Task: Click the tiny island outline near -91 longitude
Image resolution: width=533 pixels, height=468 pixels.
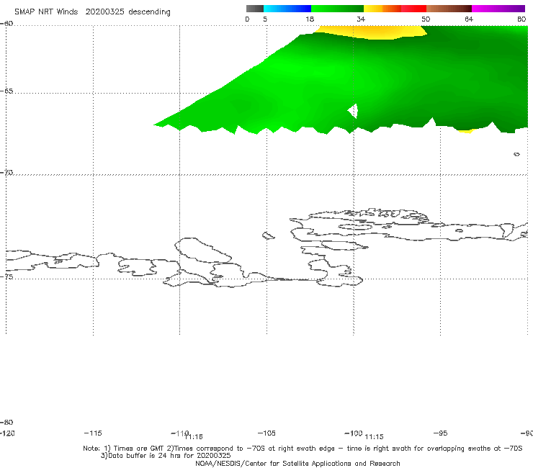Action: [516, 154]
